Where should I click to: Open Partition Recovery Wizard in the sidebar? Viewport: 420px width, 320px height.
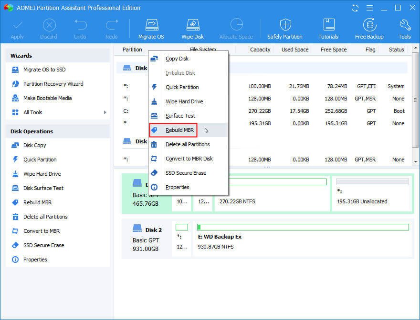[53, 84]
